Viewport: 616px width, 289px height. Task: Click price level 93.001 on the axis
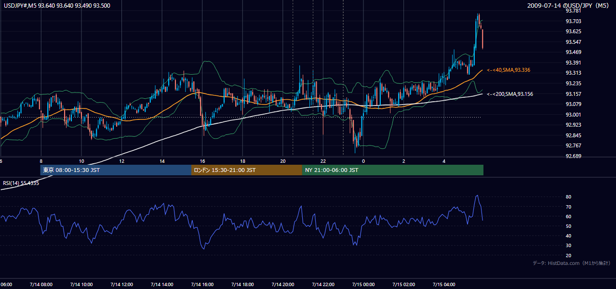point(573,115)
